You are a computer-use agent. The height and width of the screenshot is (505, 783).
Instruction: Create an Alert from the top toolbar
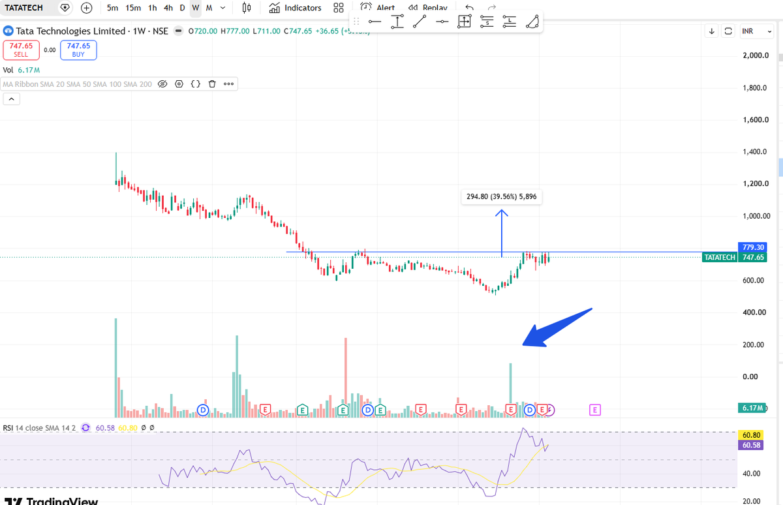(378, 7)
